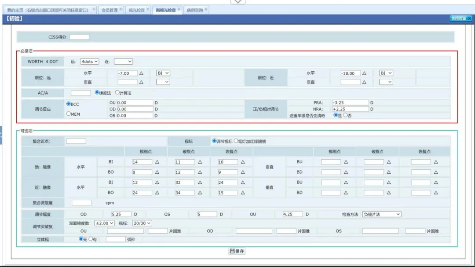Screen dimensions: 475x267
Task: Click the 调节反应 OS field
Action: [x=135, y=116]
